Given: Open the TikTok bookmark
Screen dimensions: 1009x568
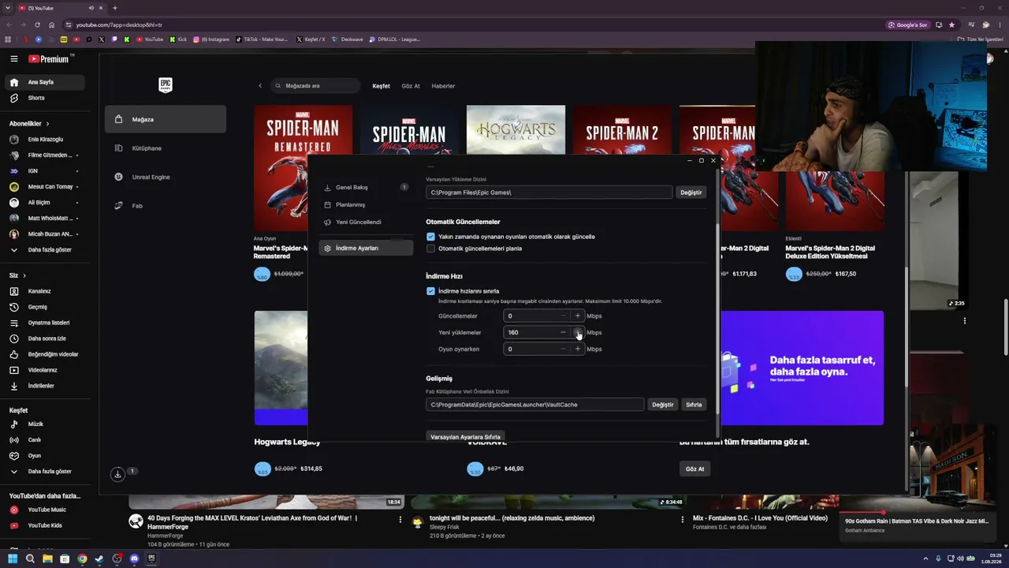Looking at the screenshot, I should pos(262,39).
